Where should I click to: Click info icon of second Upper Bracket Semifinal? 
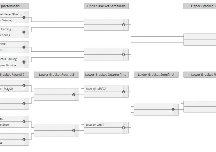point(123,54)
